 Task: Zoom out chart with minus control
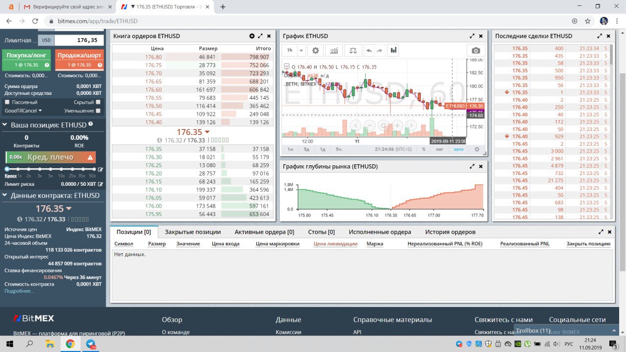[369, 126]
